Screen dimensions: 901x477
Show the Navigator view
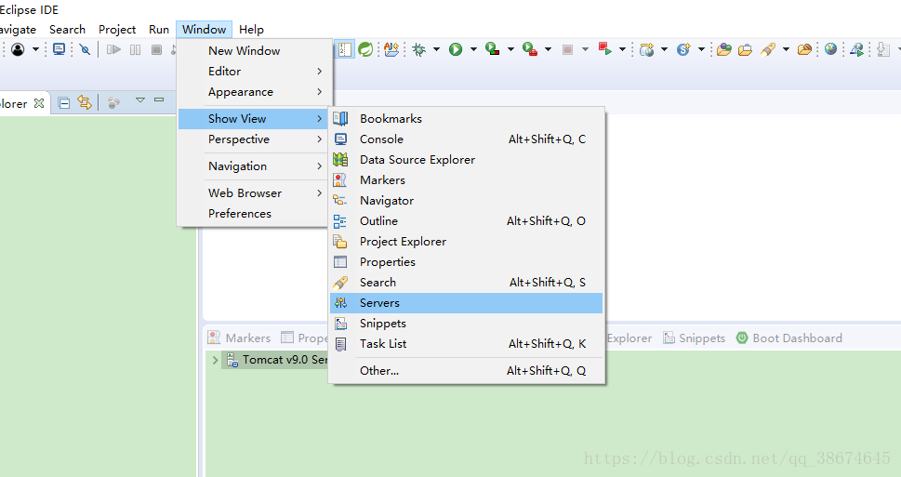466,201
